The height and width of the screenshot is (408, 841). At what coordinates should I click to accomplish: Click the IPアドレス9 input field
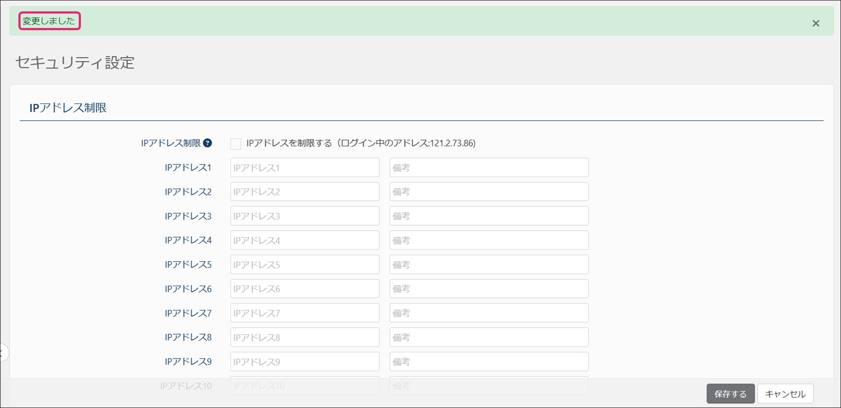(304, 362)
